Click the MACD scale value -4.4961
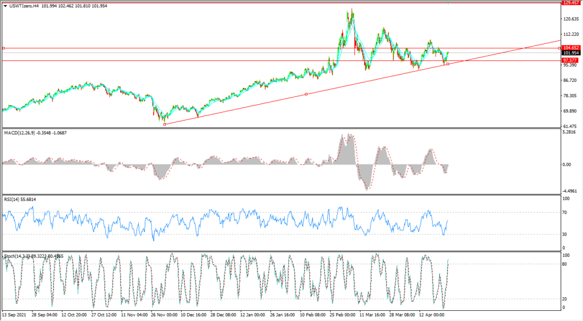Screen dimensions: 583x321 570,191
